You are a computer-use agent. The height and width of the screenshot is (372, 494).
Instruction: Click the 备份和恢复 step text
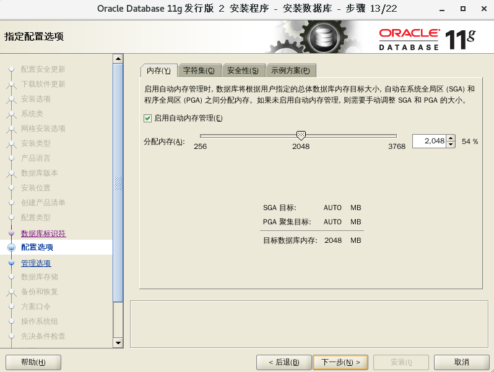coord(40,292)
